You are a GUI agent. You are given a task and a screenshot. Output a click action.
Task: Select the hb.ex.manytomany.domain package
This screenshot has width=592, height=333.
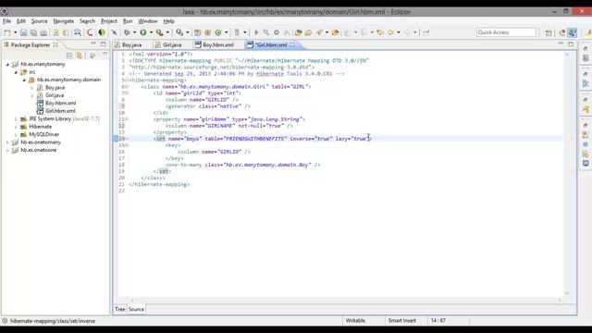[68, 80]
